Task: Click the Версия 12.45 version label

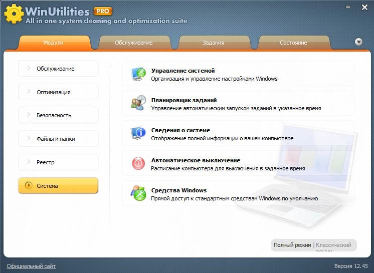Action: tap(351, 266)
